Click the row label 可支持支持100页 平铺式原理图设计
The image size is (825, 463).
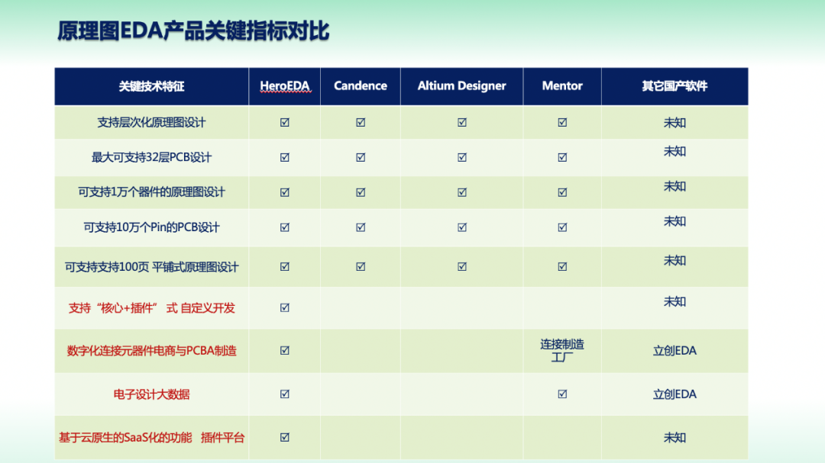click(x=151, y=267)
